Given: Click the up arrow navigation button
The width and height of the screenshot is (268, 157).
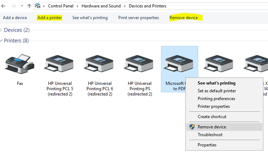Looking at the screenshot, I should (29, 6).
